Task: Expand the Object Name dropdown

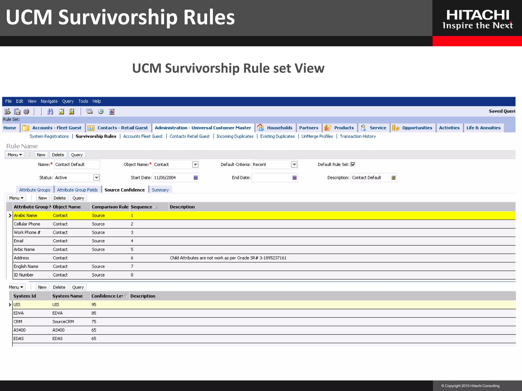Action: point(195,164)
